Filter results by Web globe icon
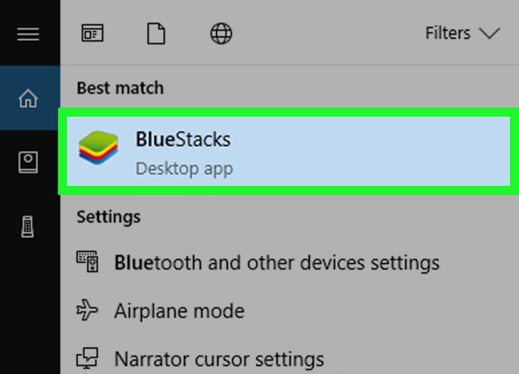519x374 pixels. (221, 33)
